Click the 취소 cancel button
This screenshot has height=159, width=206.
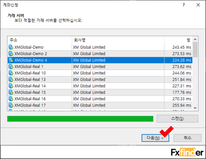point(187,138)
